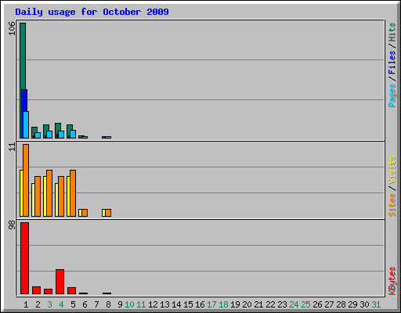Screen dimensions: 401x313
Task: Click the cyan Pages bar for day 1
Action: [x=26, y=124]
